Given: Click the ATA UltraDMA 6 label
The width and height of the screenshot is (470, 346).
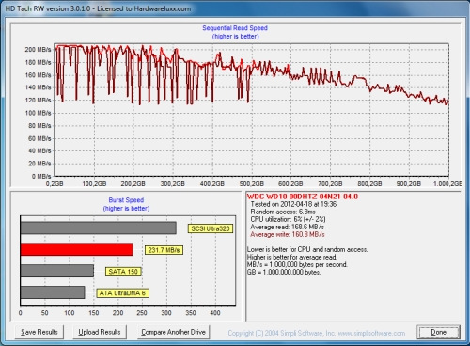Looking at the screenshot, I should (122, 293).
